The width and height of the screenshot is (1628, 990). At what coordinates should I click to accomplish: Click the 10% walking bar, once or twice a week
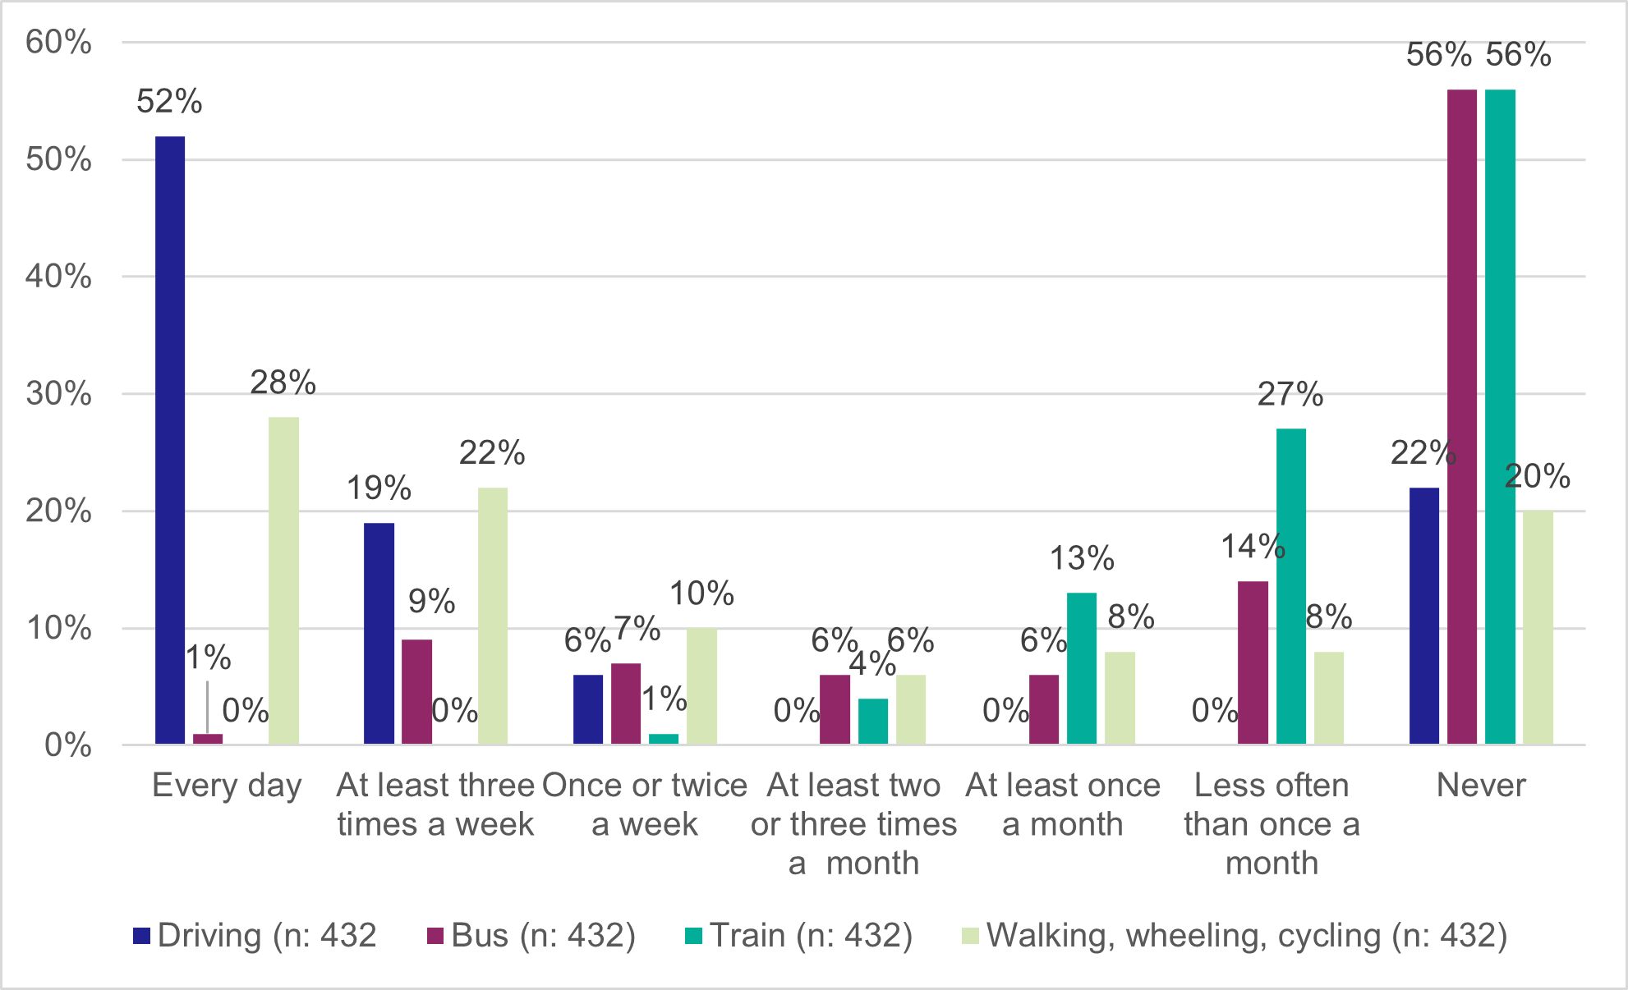pyautogui.click(x=701, y=686)
